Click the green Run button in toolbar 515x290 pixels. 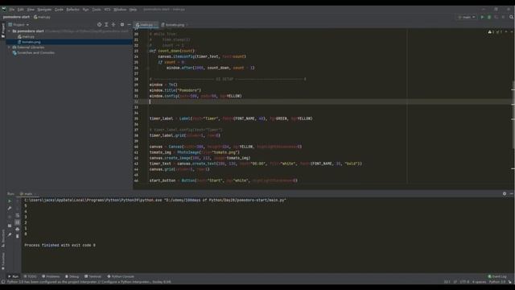(482, 17)
